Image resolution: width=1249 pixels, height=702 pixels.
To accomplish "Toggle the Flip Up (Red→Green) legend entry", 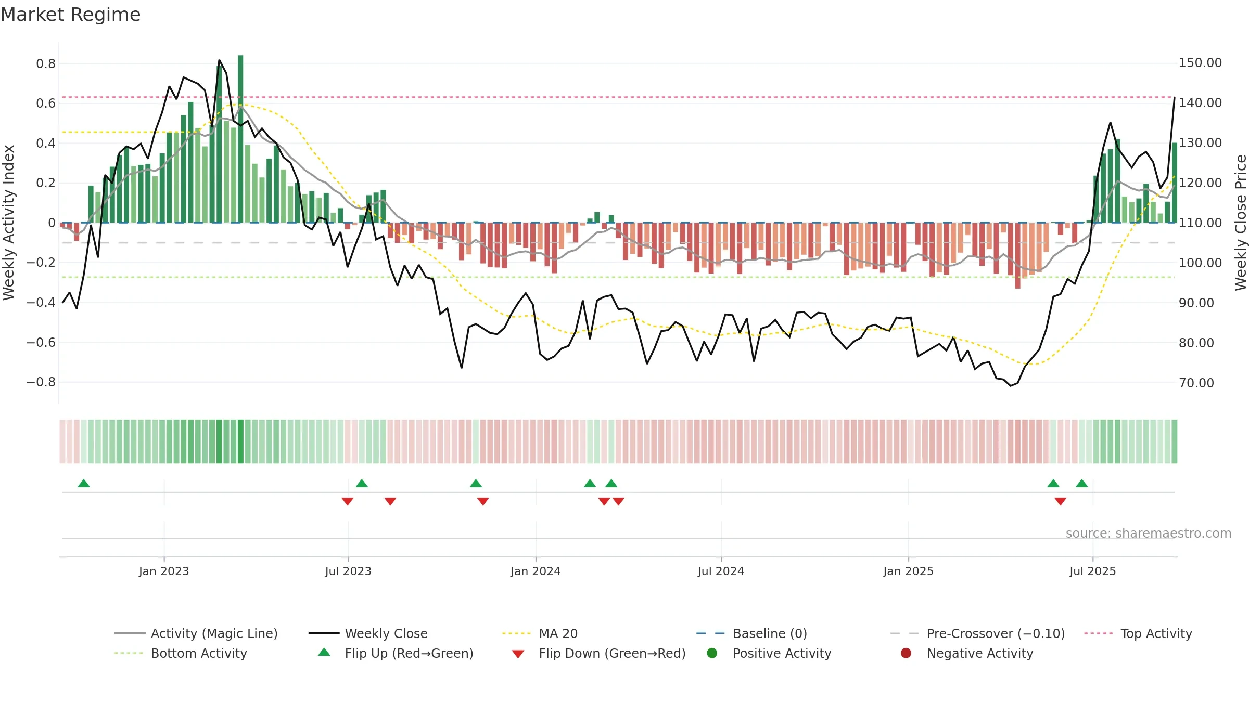I will (x=396, y=653).
